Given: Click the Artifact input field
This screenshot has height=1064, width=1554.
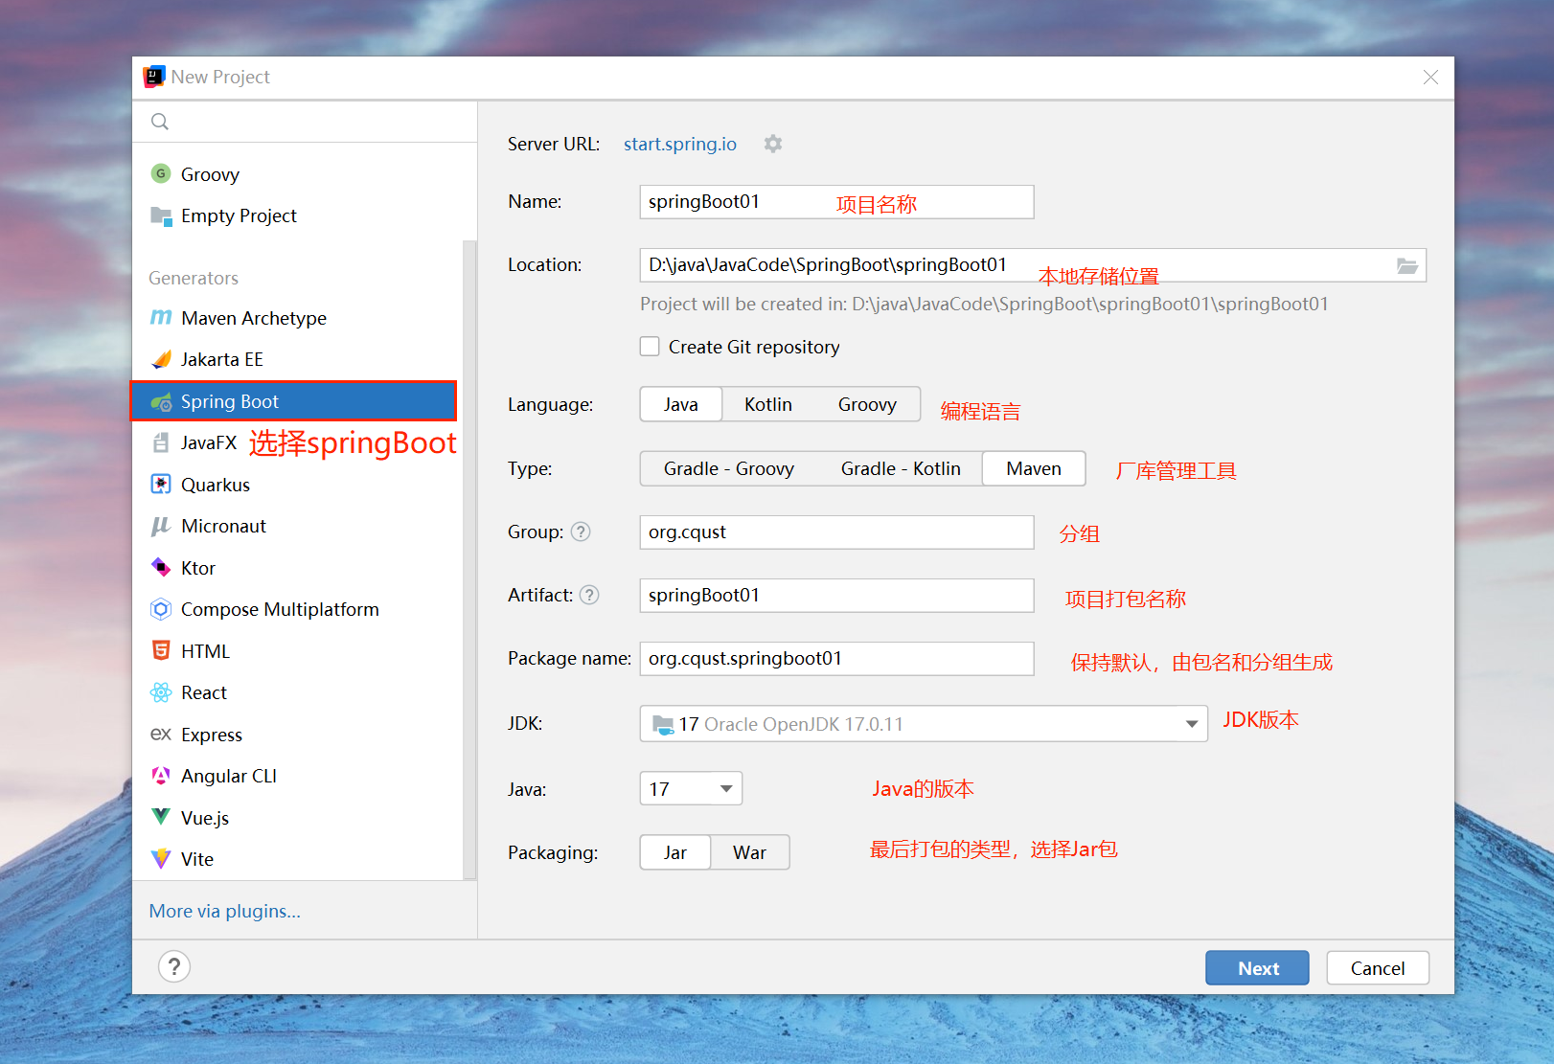Looking at the screenshot, I should (x=836, y=596).
